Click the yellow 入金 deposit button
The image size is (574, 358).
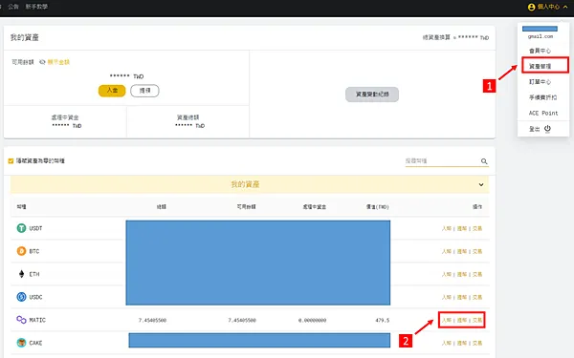coord(112,91)
